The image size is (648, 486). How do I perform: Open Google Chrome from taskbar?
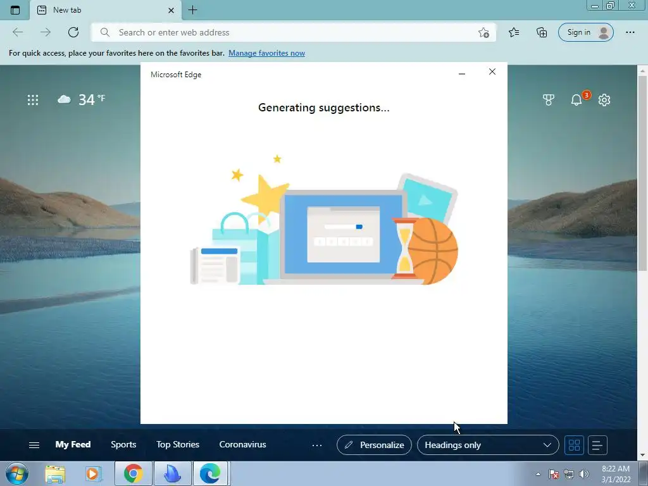tap(133, 473)
